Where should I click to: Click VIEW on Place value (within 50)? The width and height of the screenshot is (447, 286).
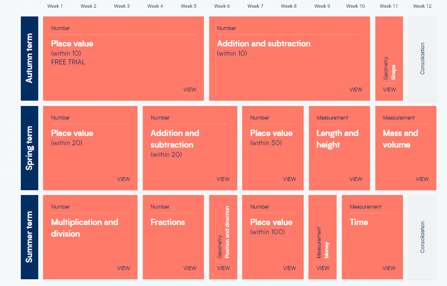[x=289, y=179]
